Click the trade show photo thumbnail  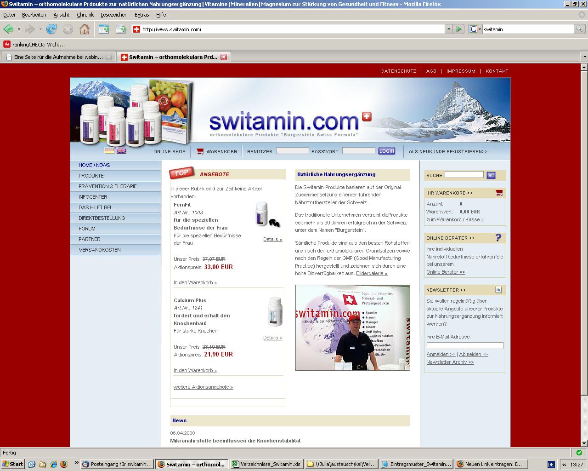tap(352, 327)
